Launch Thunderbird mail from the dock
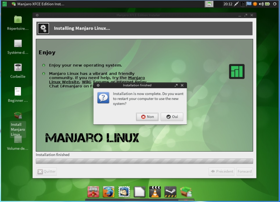This screenshot has width=280, height=202. [124, 192]
